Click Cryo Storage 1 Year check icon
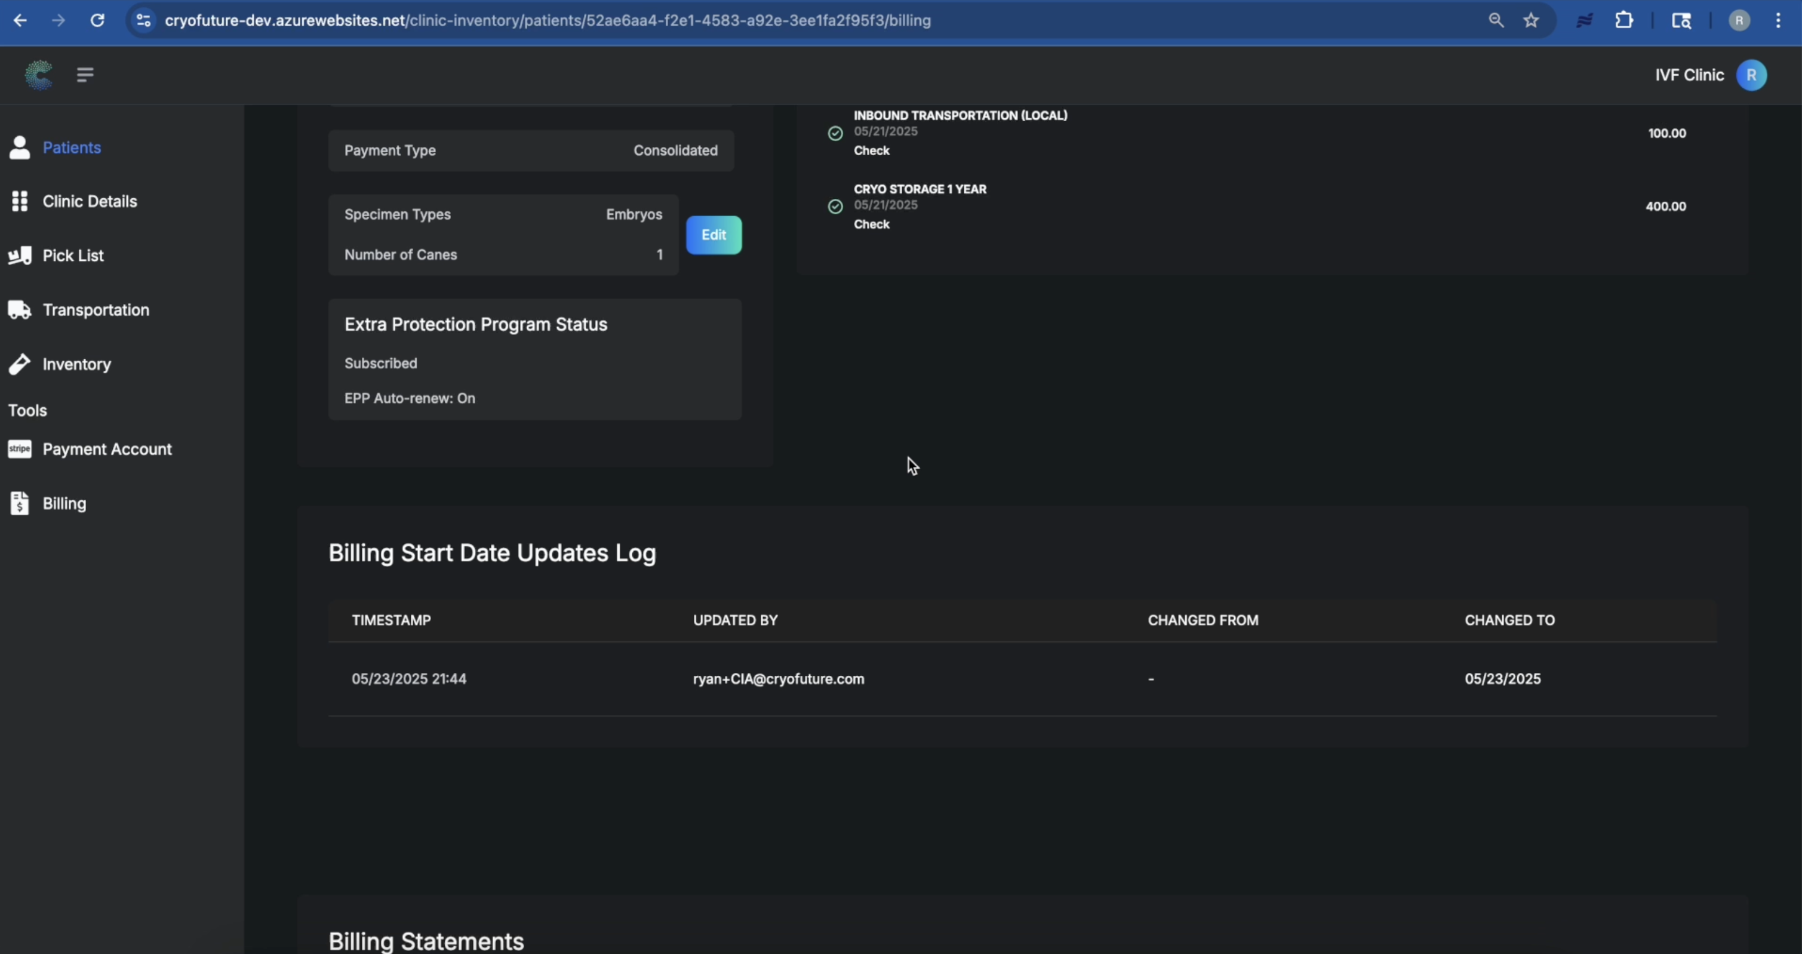 [x=835, y=207]
